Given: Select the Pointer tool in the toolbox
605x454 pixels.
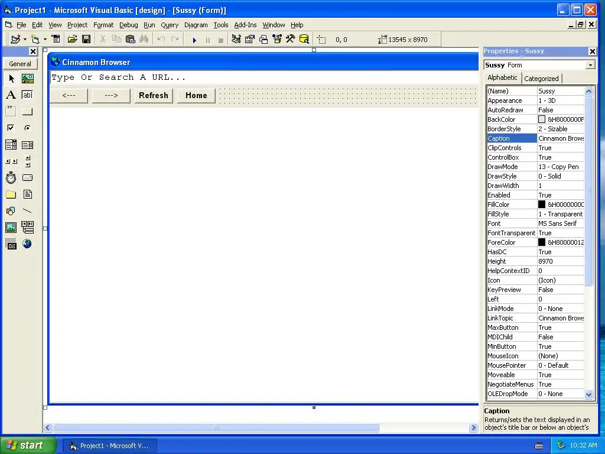Looking at the screenshot, I should pyautogui.click(x=11, y=79).
